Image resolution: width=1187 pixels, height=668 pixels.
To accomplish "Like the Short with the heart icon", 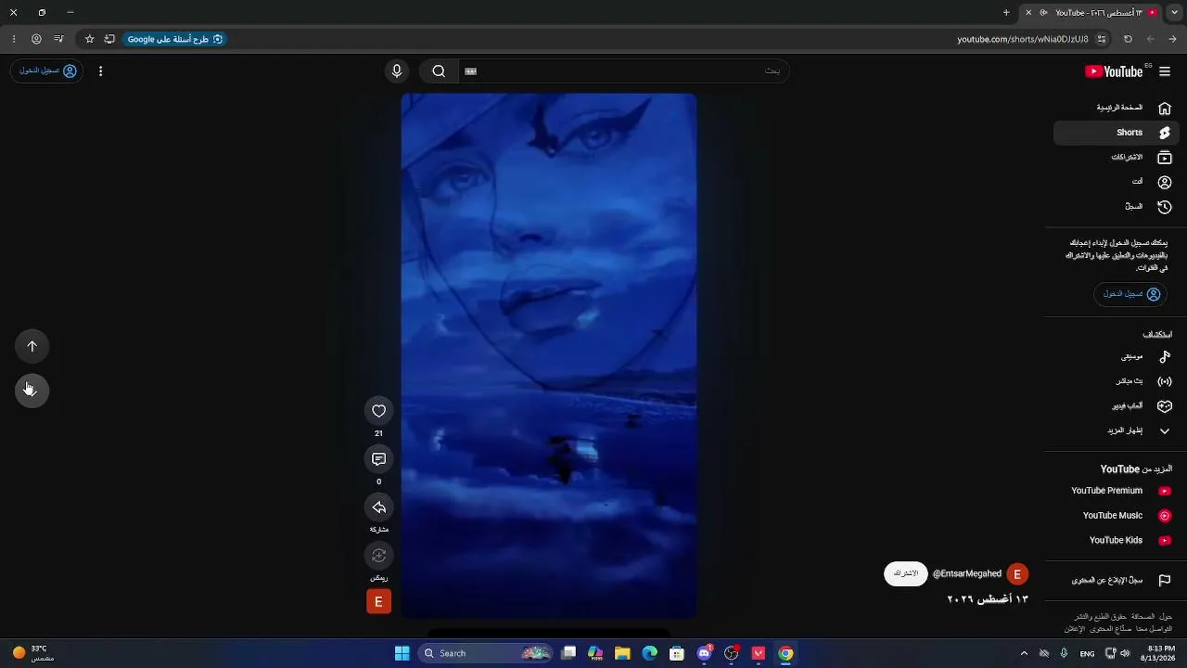I will point(378,411).
